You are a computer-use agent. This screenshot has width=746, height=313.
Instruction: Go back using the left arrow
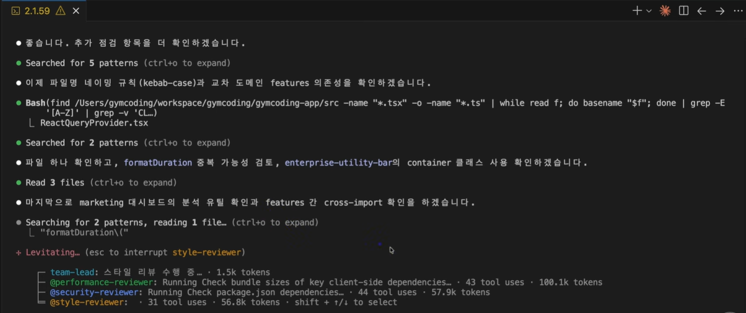coord(701,11)
